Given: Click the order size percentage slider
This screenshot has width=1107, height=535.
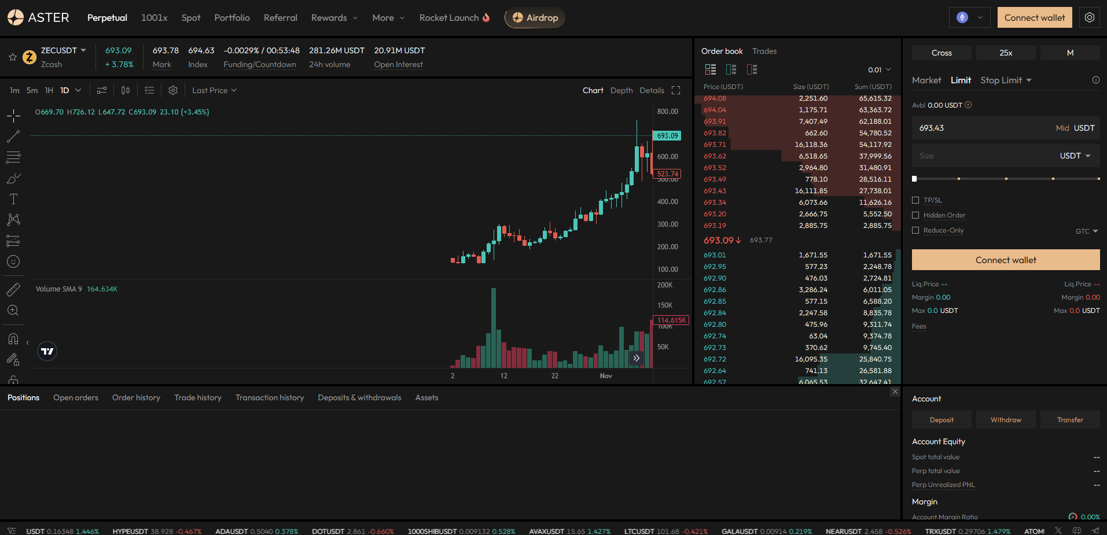Looking at the screenshot, I should (x=1006, y=179).
